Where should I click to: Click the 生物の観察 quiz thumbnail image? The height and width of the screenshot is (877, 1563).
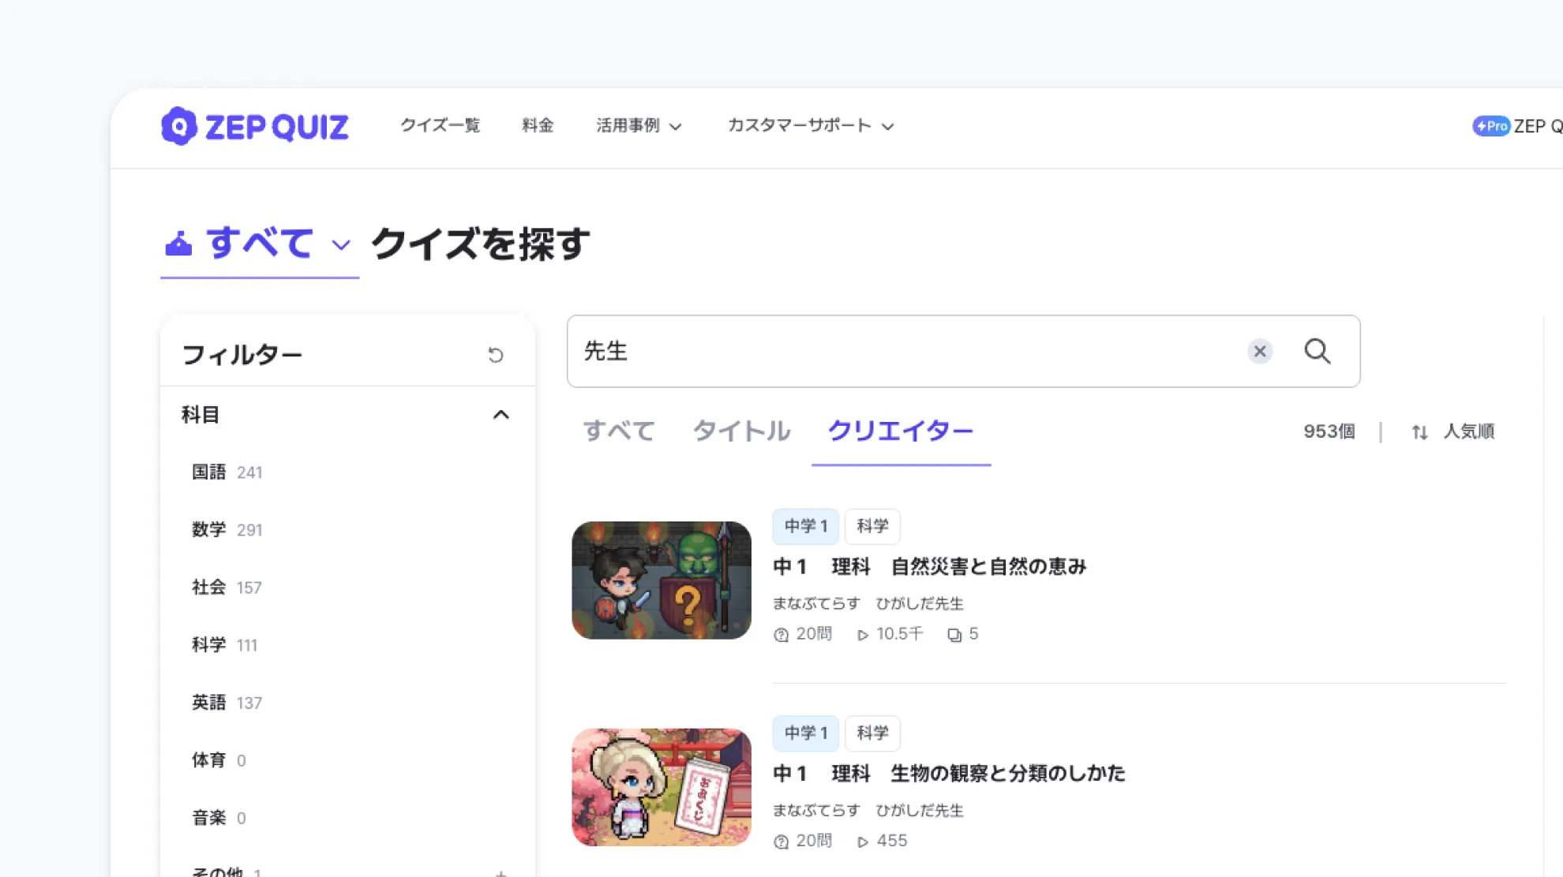(x=661, y=787)
